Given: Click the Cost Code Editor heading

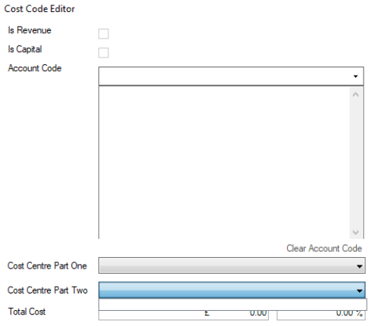Looking at the screenshot, I should [x=39, y=9].
